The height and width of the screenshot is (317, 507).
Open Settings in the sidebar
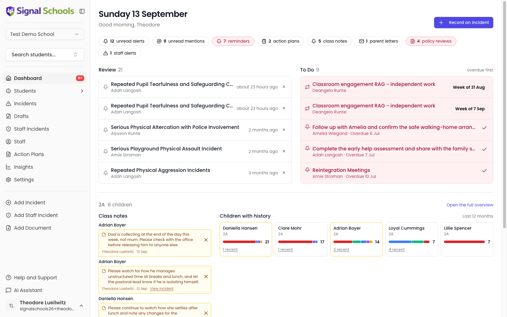45,180
